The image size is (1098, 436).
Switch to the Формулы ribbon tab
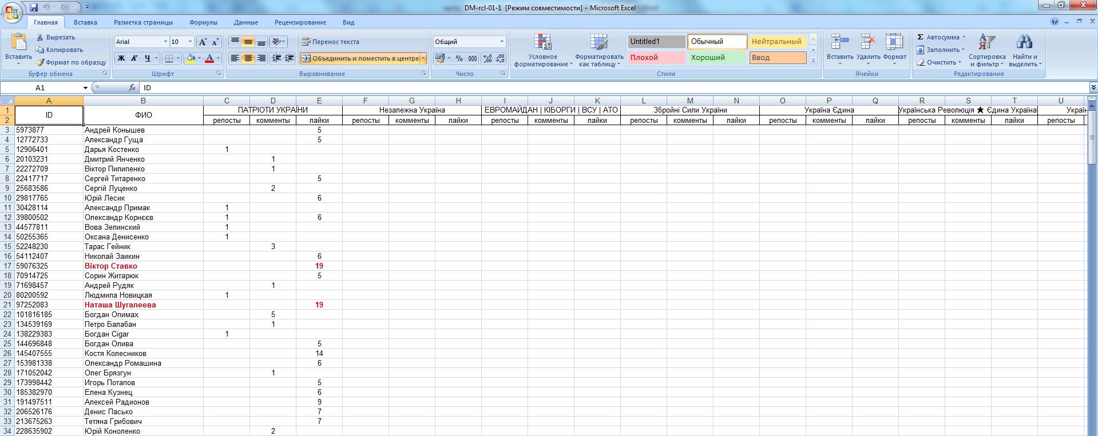coord(203,22)
